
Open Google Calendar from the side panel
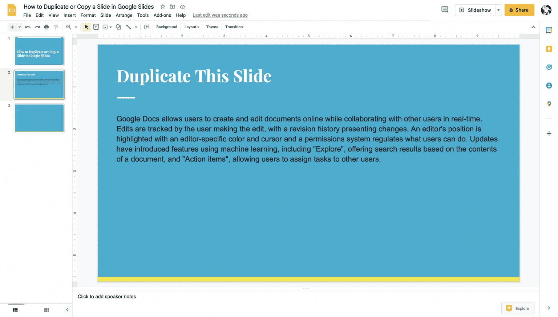pyautogui.click(x=549, y=30)
